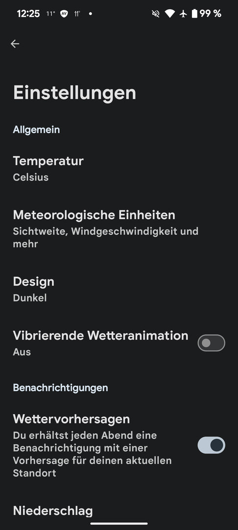Tap the Wettervorhersagen title text

tap(71, 419)
